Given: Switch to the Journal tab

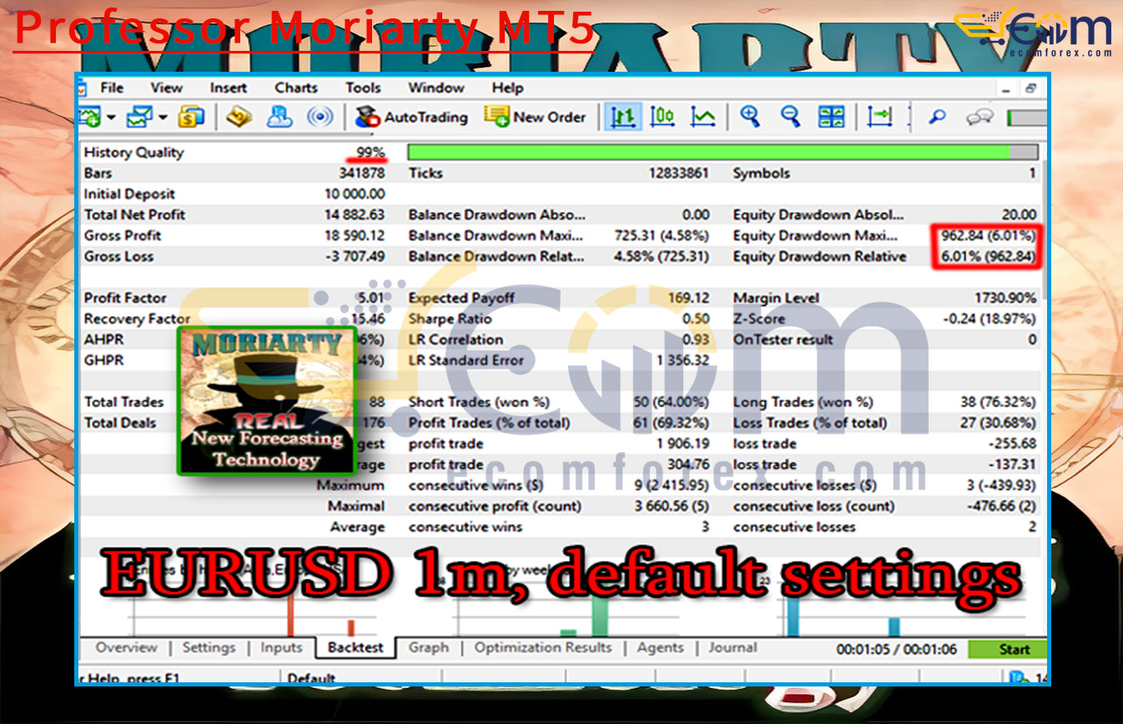Looking at the screenshot, I should pos(733,647).
